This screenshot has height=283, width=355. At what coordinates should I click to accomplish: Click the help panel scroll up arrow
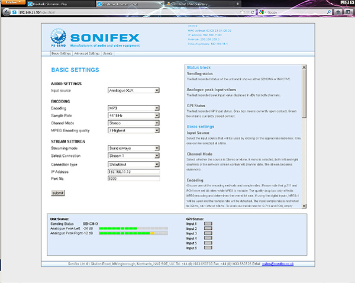304,67
